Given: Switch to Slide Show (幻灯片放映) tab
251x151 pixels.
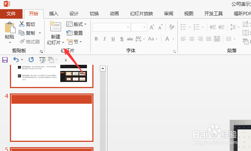Looking at the screenshot, I should tap(142, 14).
